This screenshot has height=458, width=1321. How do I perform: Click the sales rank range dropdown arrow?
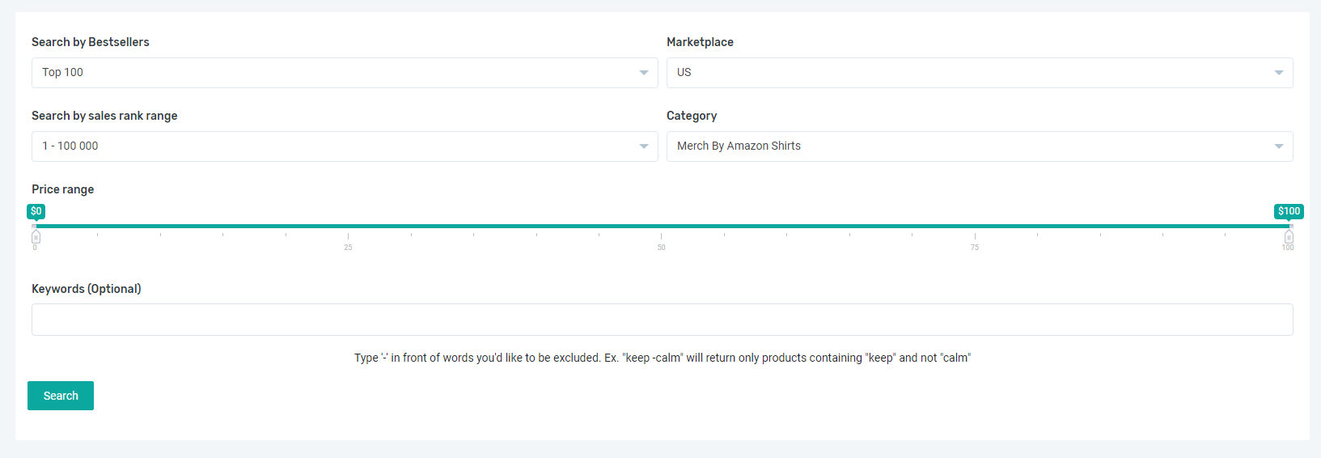click(644, 146)
